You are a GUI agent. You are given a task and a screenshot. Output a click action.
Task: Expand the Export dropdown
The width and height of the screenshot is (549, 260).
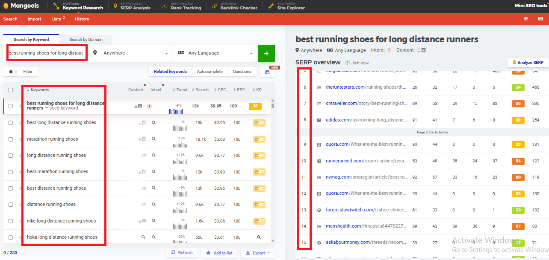257,253
